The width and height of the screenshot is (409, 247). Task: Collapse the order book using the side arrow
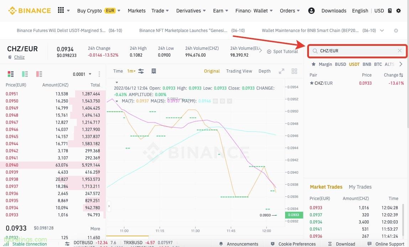click(x=109, y=206)
